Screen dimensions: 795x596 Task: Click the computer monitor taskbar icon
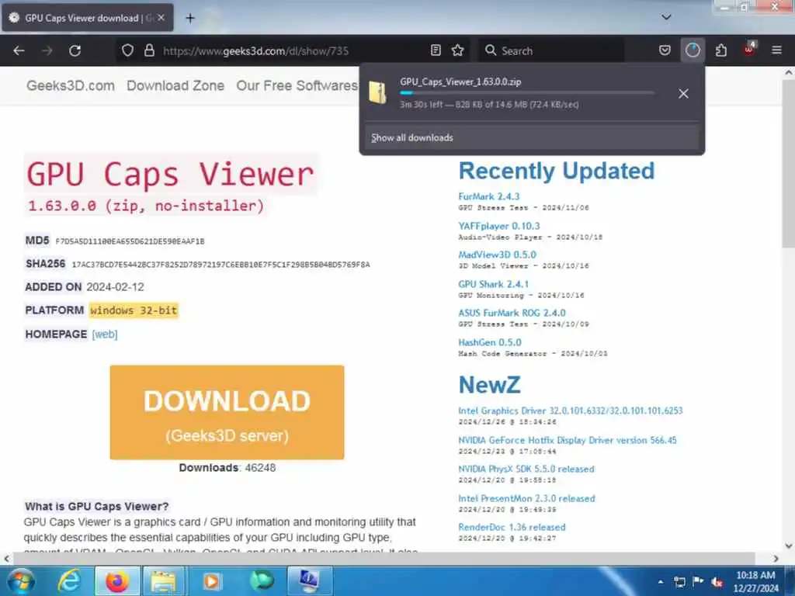coord(309,580)
